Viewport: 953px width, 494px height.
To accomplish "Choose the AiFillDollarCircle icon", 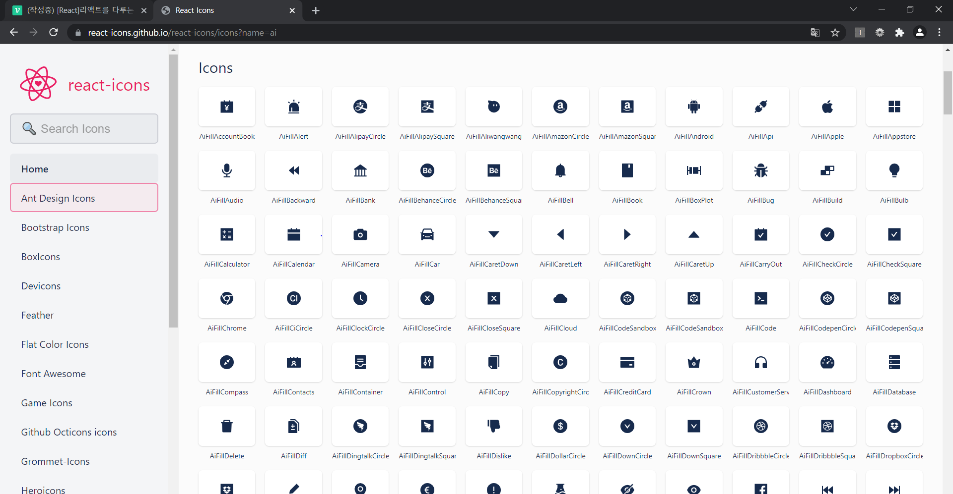I will [560, 426].
